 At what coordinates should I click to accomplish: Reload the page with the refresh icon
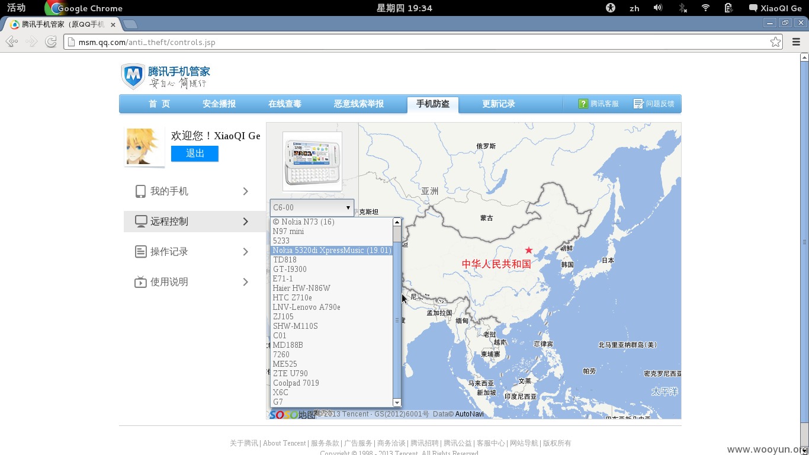(51, 41)
